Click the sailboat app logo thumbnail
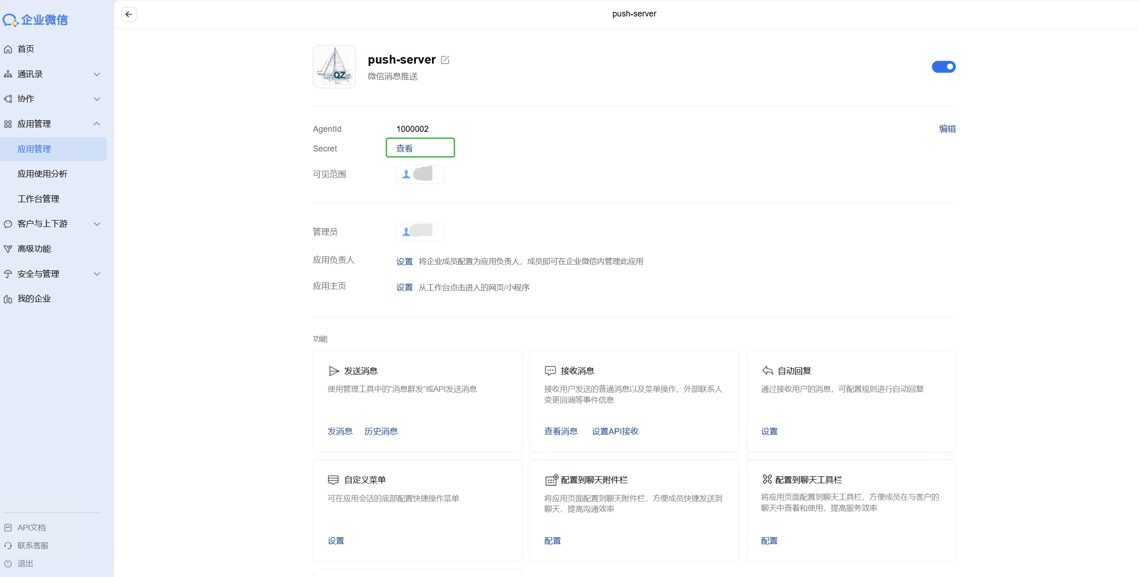The height and width of the screenshot is (577, 1139). point(334,67)
